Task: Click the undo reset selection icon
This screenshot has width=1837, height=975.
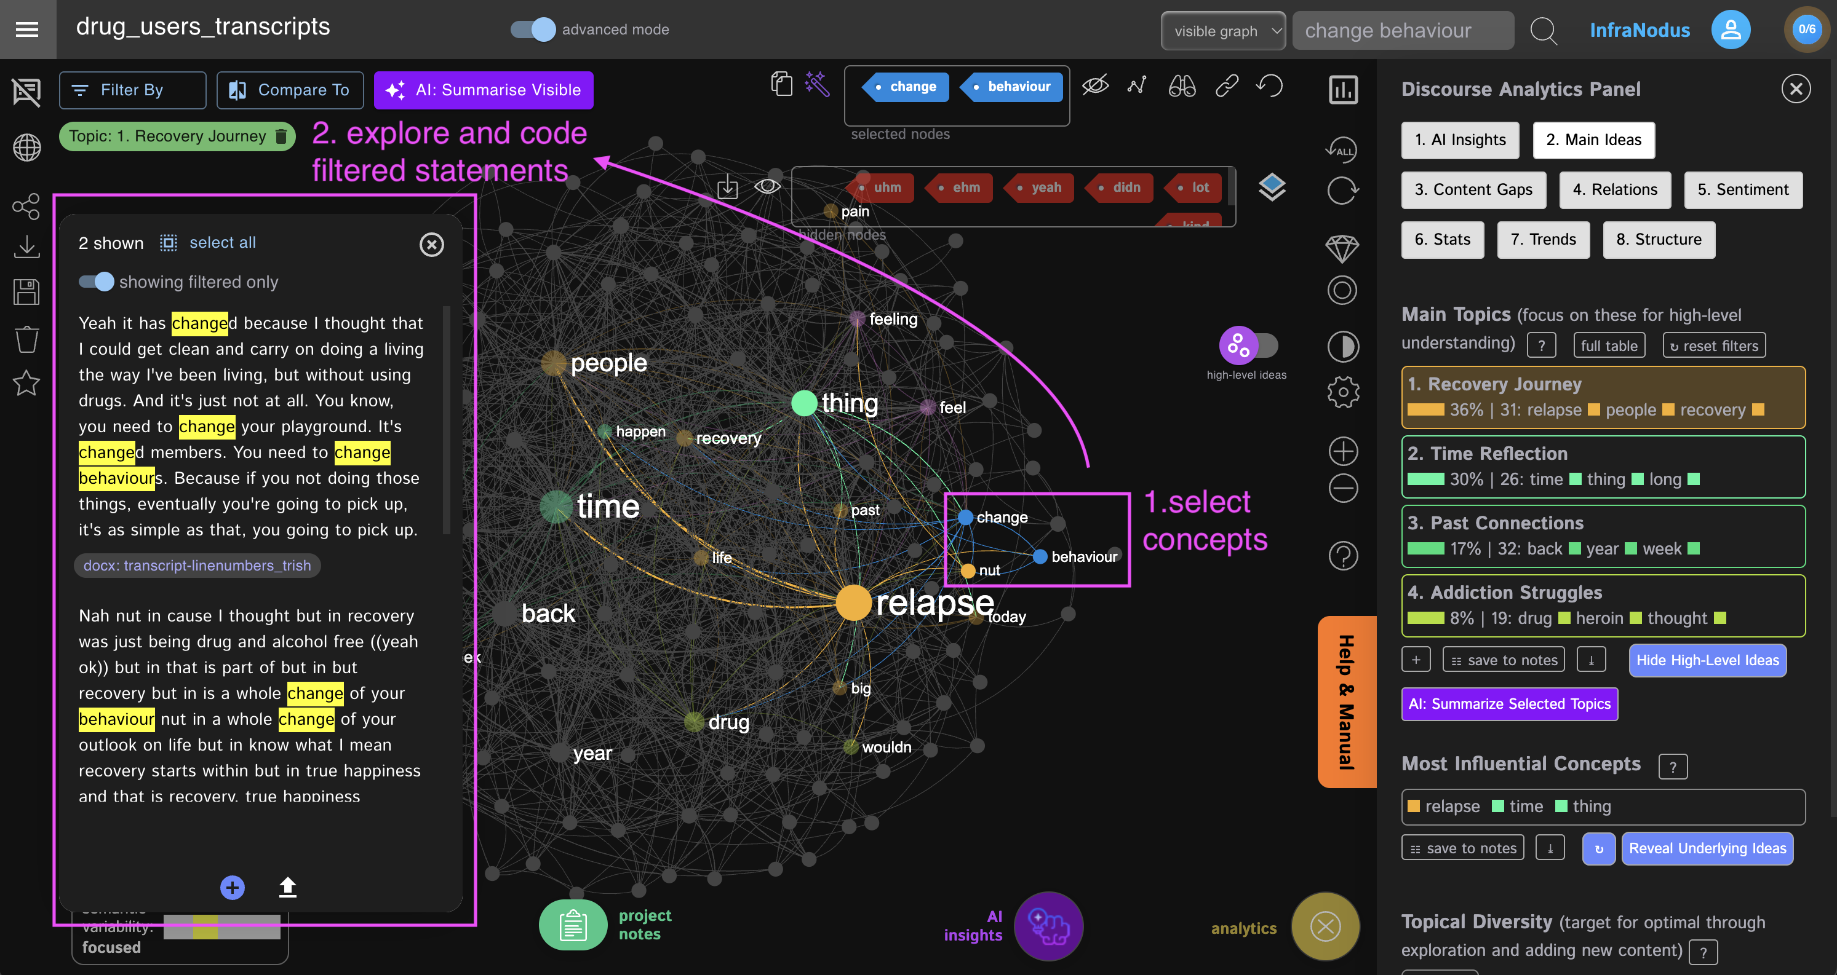Action: tap(1270, 85)
